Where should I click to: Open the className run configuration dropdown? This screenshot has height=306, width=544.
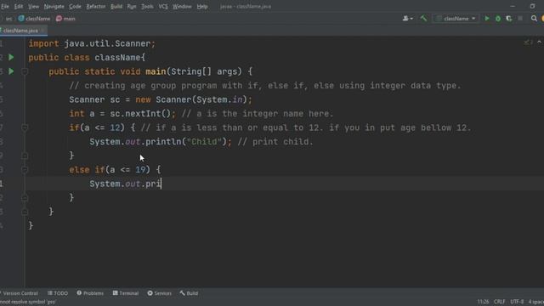pyautogui.click(x=456, y=19)
